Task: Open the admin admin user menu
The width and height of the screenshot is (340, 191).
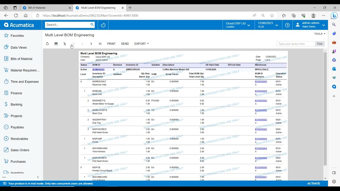Action: coord(311,25)
